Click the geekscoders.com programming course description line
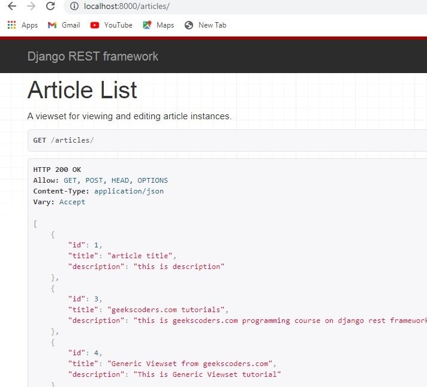The image size is (427, 387). (247, 321)
